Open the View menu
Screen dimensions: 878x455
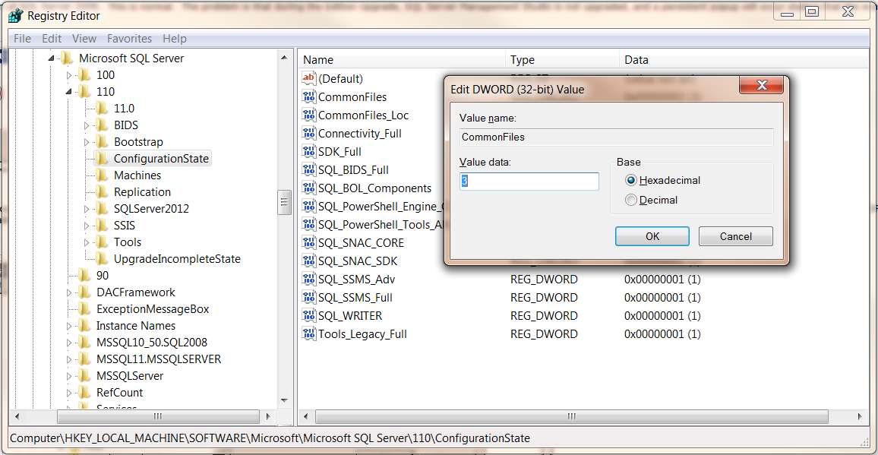[x=84, y=39]
